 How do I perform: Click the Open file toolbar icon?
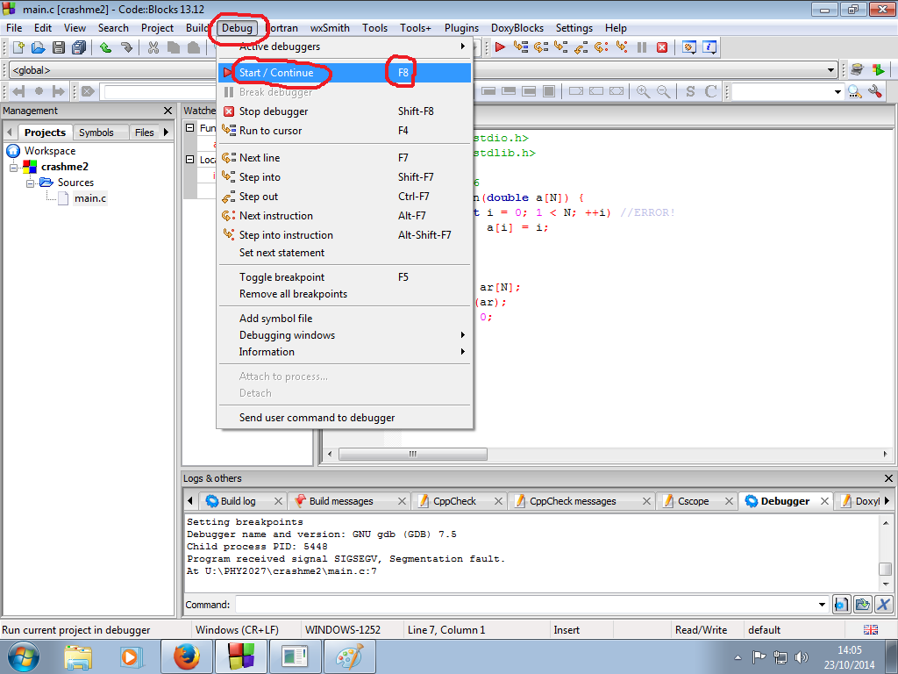point(39,47)
